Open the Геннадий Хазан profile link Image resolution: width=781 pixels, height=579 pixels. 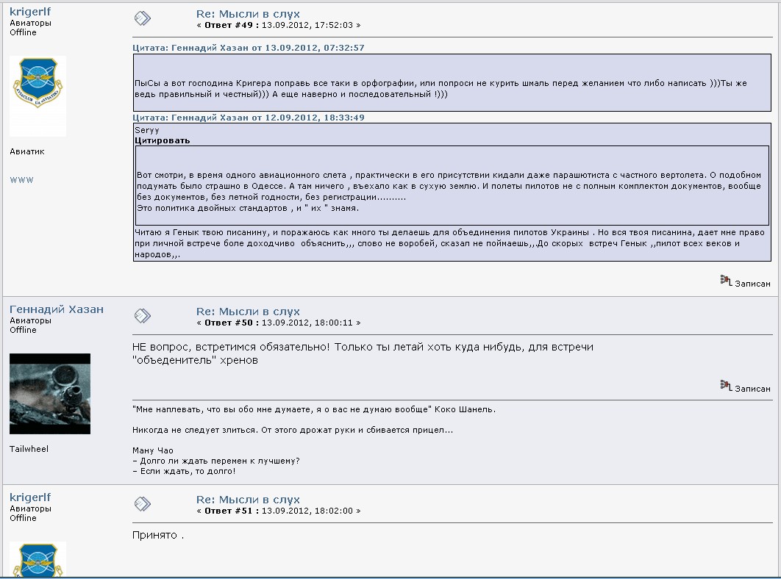57,309
